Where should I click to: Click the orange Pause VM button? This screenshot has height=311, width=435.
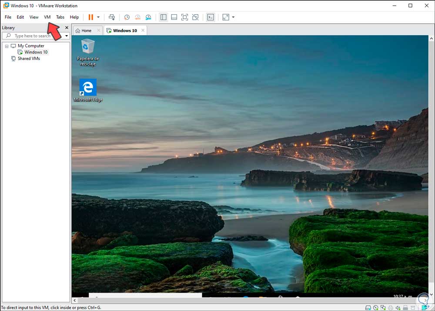91,17
